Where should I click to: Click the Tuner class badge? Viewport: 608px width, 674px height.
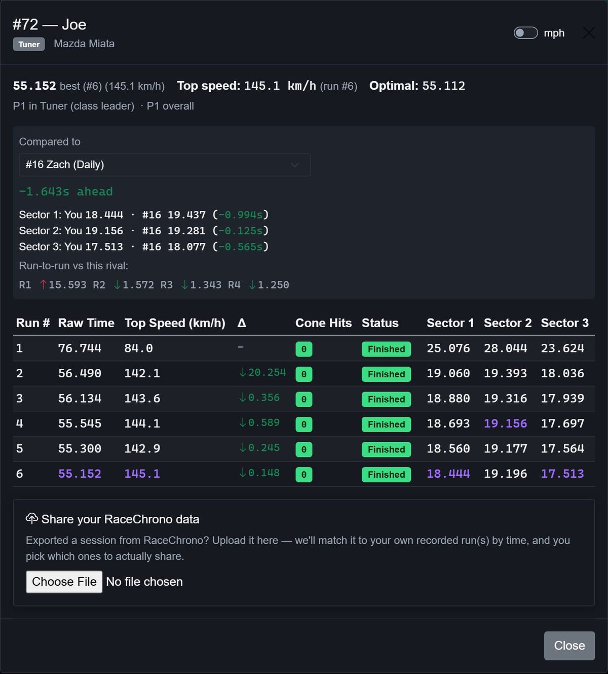29,44
